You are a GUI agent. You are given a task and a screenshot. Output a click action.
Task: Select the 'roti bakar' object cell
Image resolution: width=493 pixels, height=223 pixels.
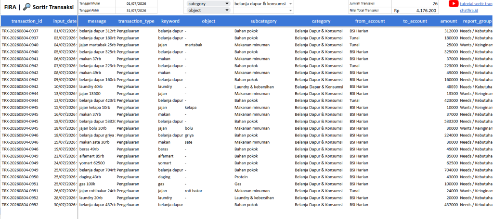[x=209, y=191]
